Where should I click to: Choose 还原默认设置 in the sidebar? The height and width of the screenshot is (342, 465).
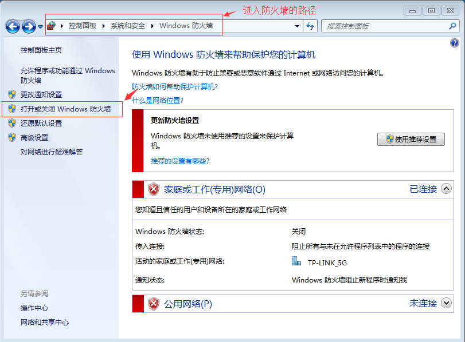pos(41,124)
